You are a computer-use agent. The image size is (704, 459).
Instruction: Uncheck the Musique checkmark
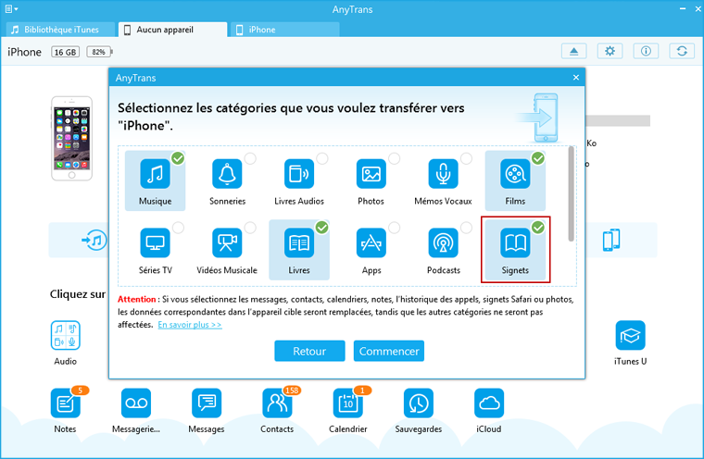click(178, 158)
